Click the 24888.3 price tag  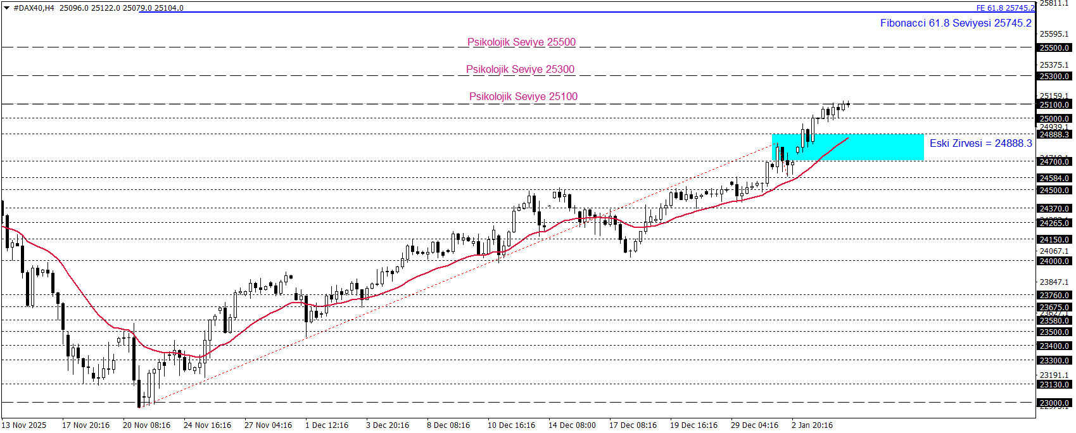click(x=1054, y=134)
